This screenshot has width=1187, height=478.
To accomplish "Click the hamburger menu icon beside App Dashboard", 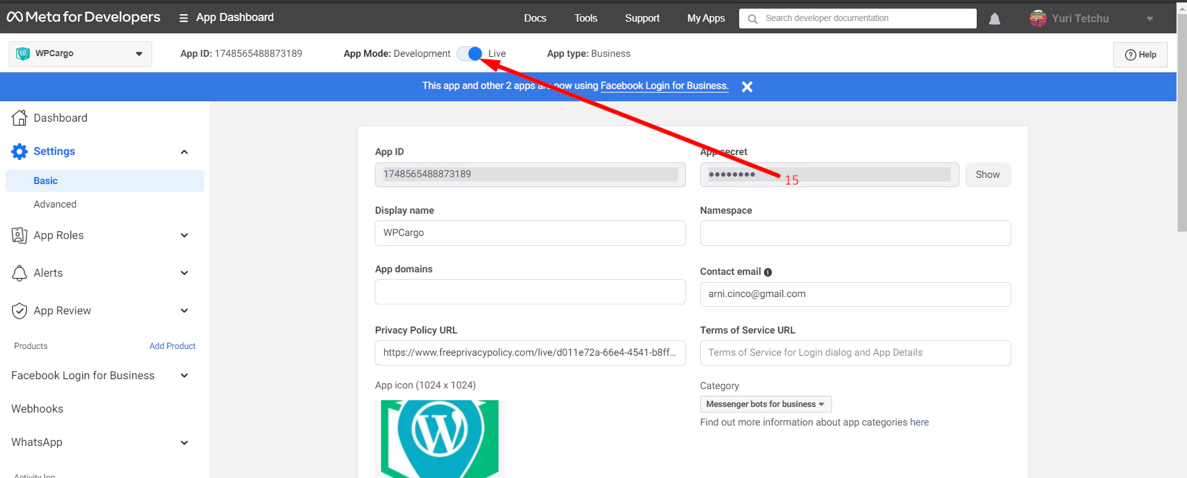I will [183, 18].
